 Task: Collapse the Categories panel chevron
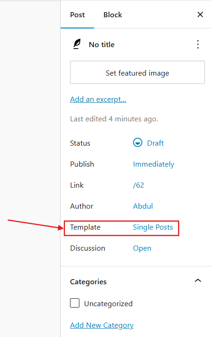[198, 281]
